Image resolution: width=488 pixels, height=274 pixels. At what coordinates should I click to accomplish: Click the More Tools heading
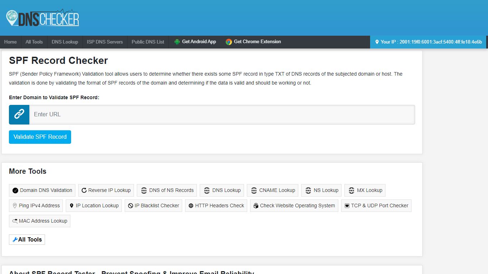pos(28,172)
